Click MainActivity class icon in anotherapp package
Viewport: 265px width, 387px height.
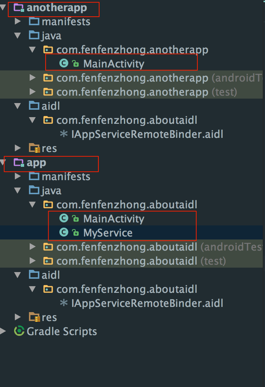coord(64,63)
